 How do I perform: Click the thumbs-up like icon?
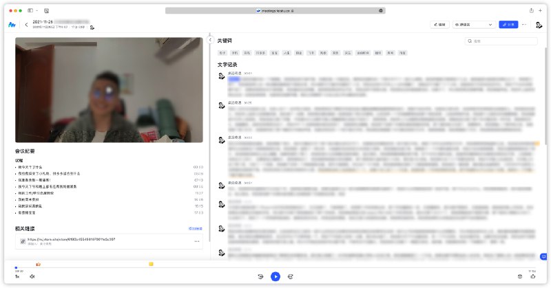pyautogui.click(x=532, y=276)
